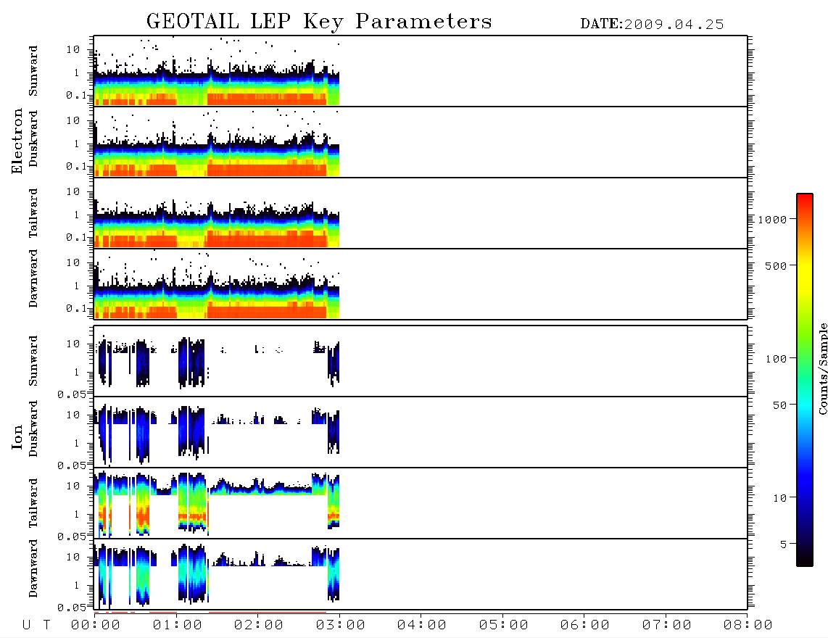Select the Electron Tailward panel label
The image size is (828, 638).
pos(33,212)
